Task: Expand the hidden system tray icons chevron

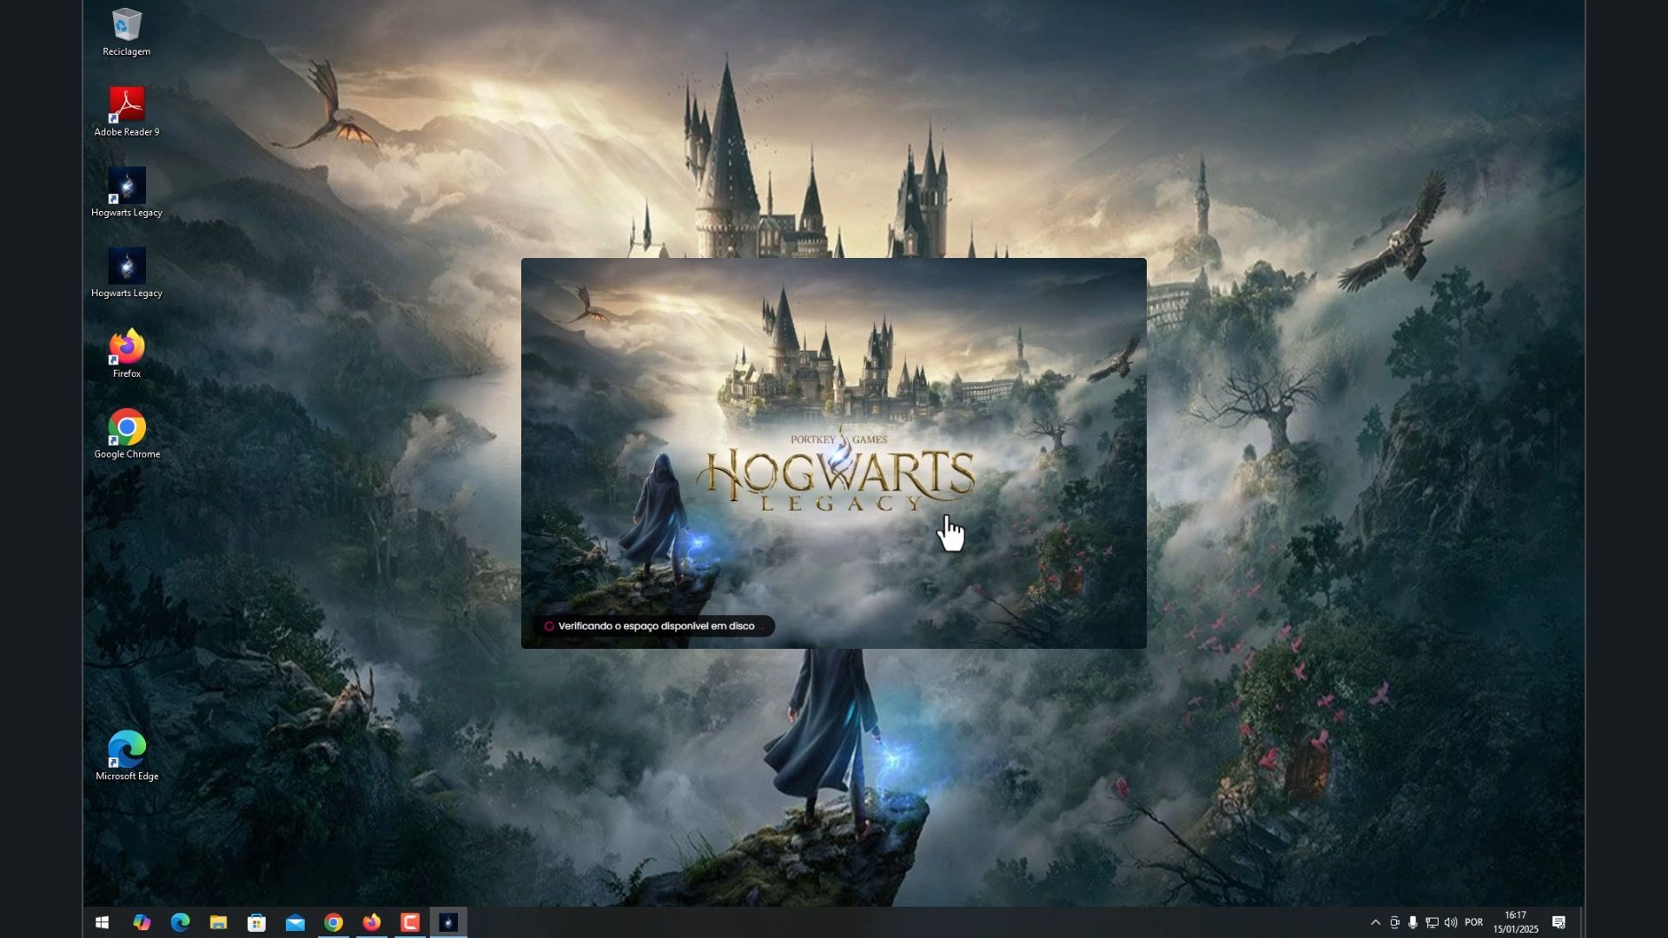Action: [x=1375, y=922]
